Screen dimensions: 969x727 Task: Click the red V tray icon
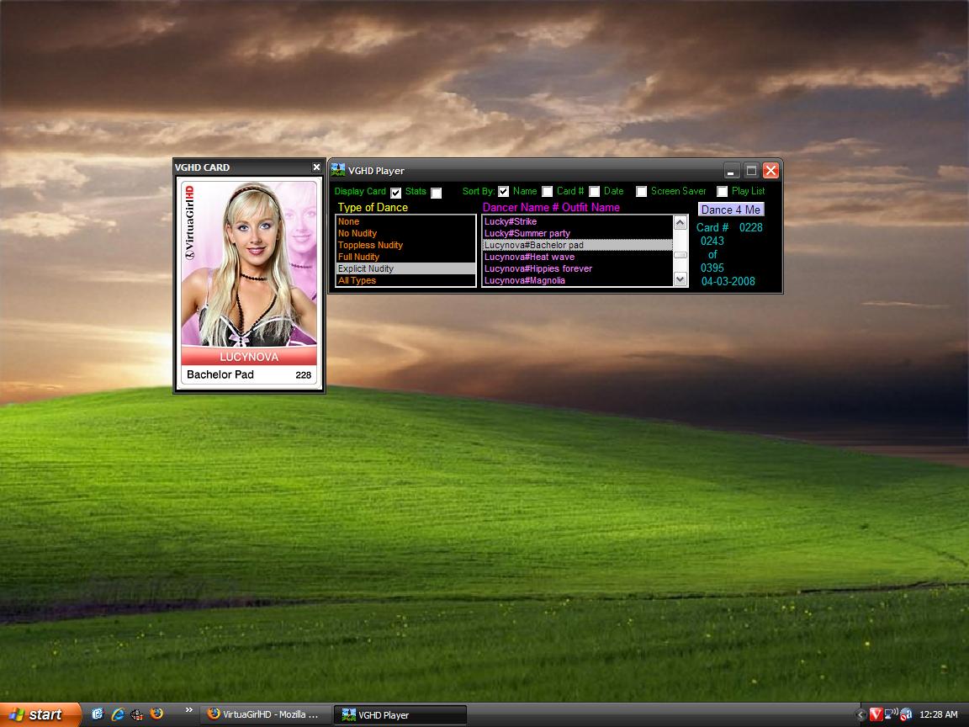pos(876,714)
